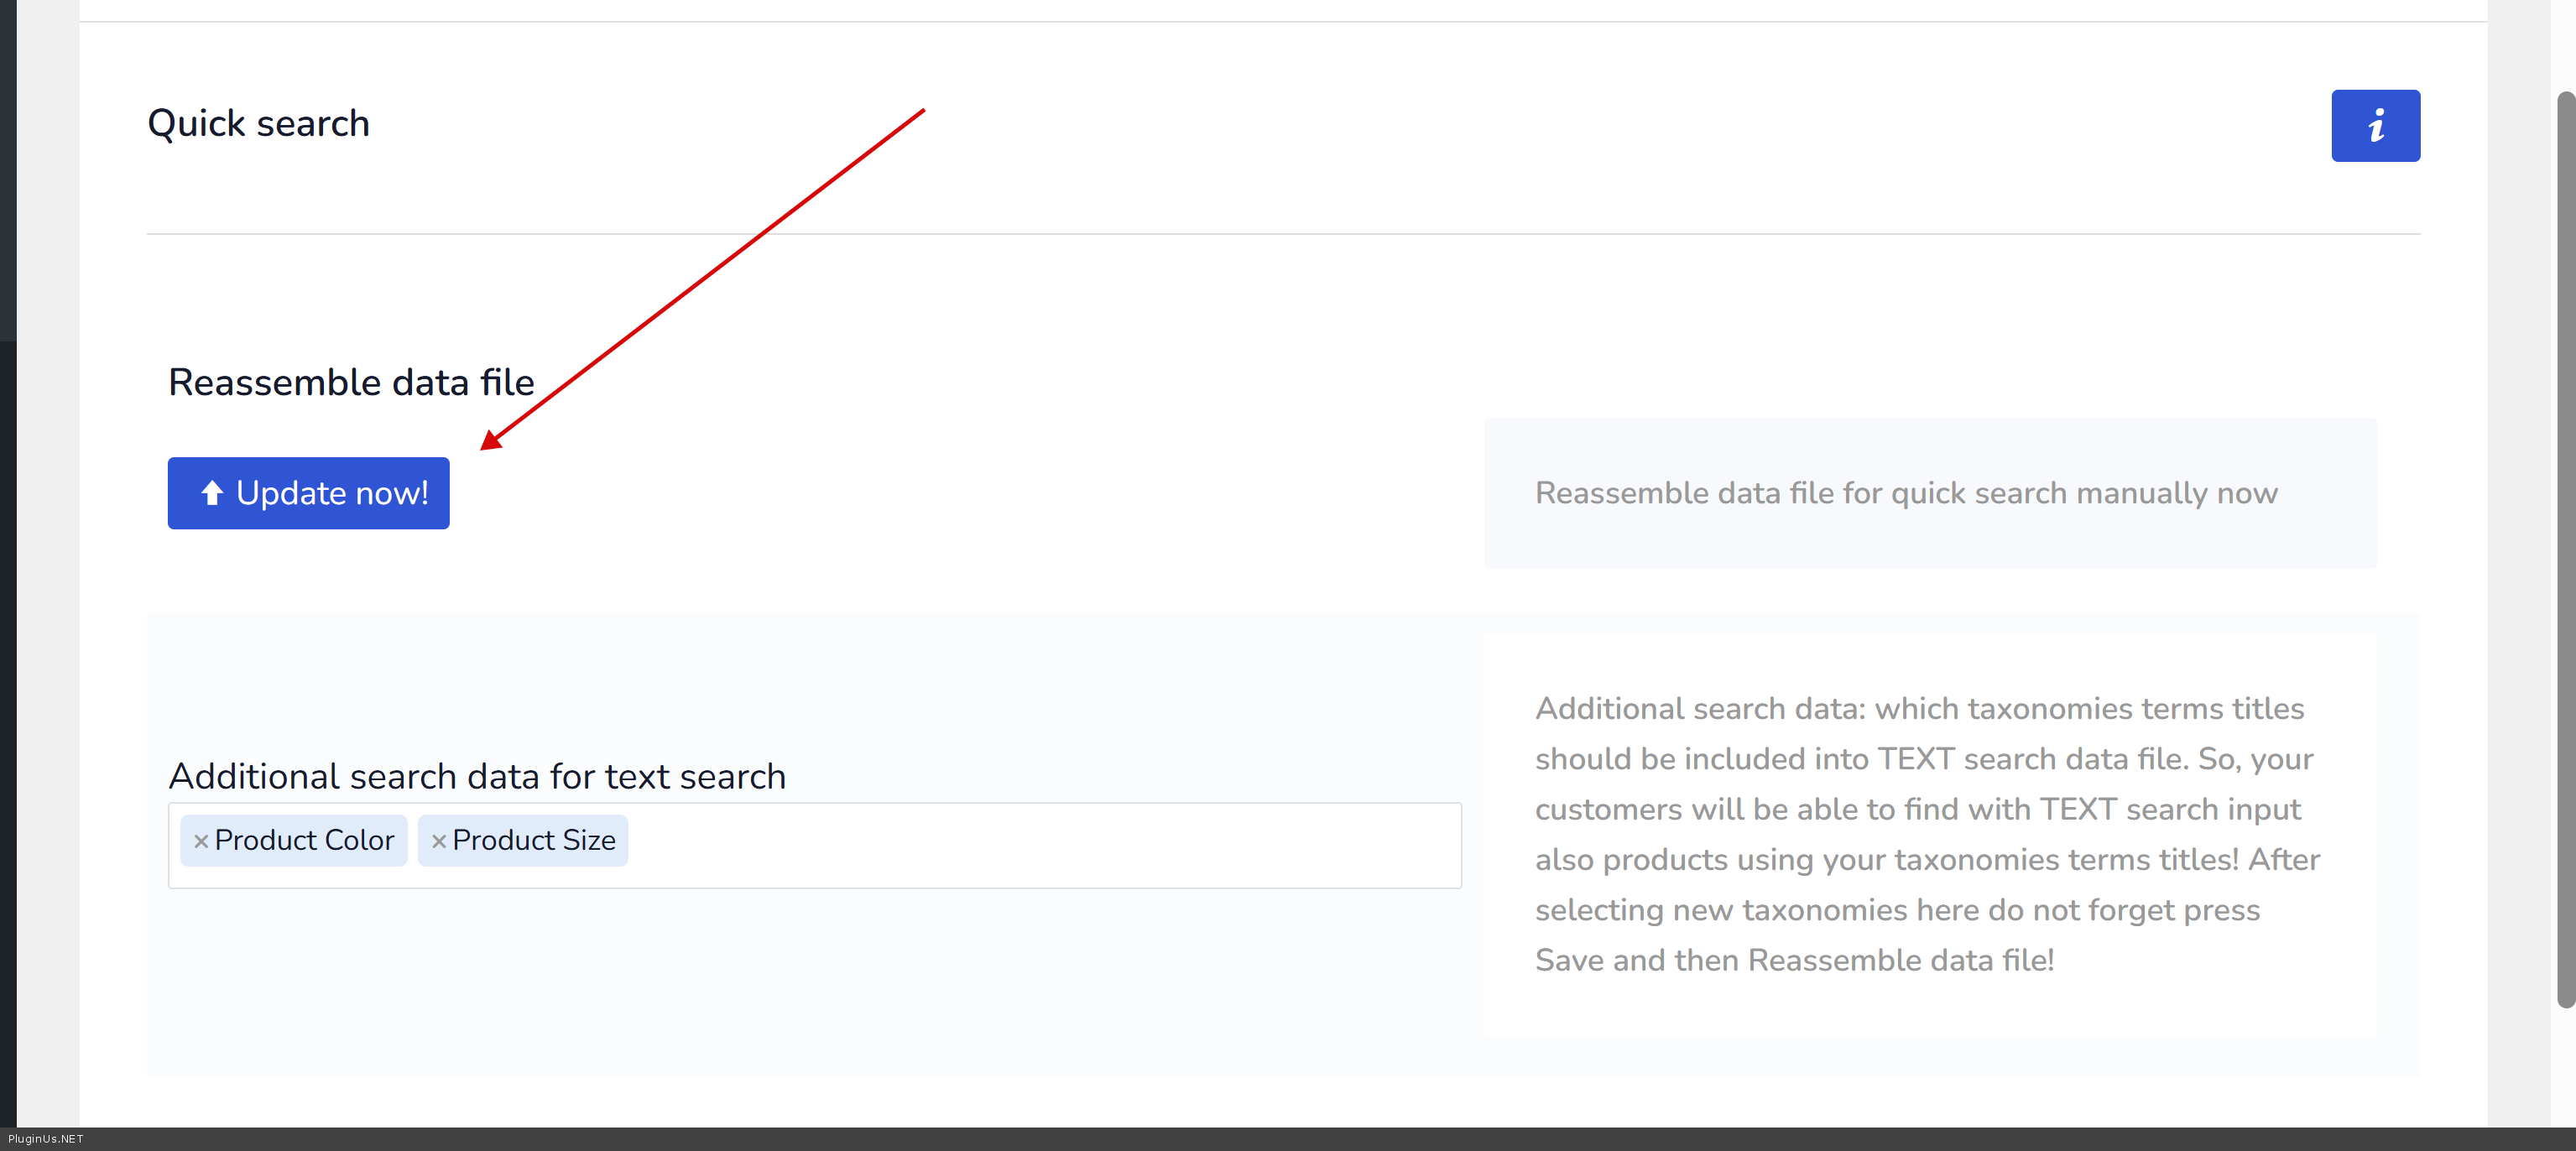2576x1151 pixels.
Task: Remove the Product Size tag via its ×
Action: coord(438,841)
